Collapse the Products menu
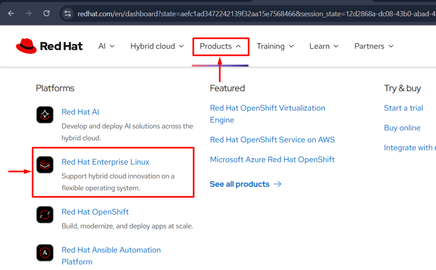This screenshot has width=436, height=270. click(x=220, y=46)
